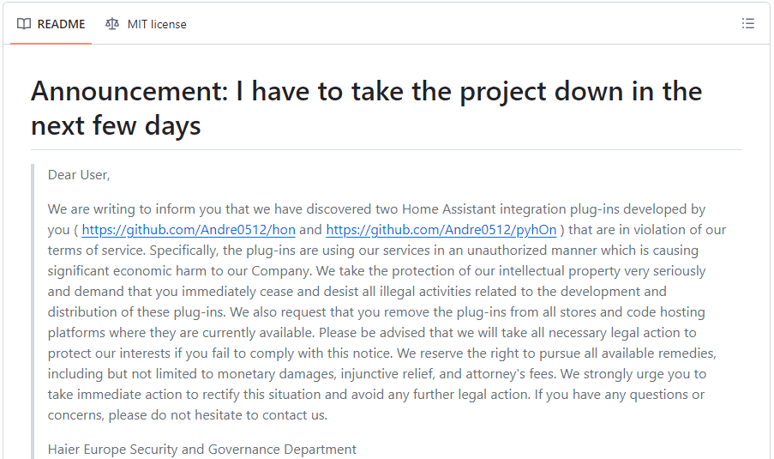The image size is (774, 459).
Task: Click the book icon on README tab
Action: [x=24, y=24]
